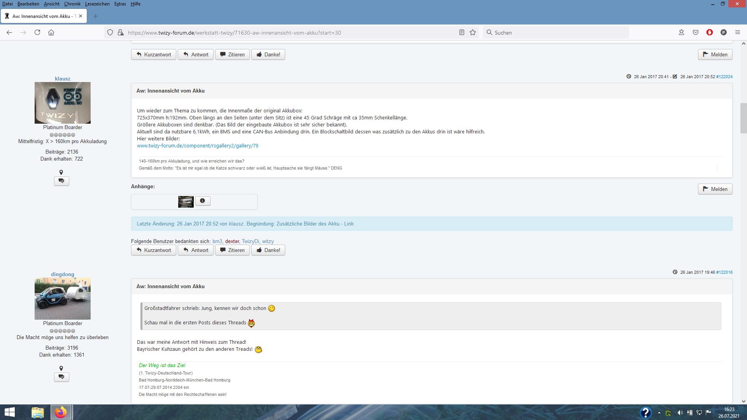Open the rsgallery2 gallery link
Screen dimensions: 747x420
tap(197, 146)
